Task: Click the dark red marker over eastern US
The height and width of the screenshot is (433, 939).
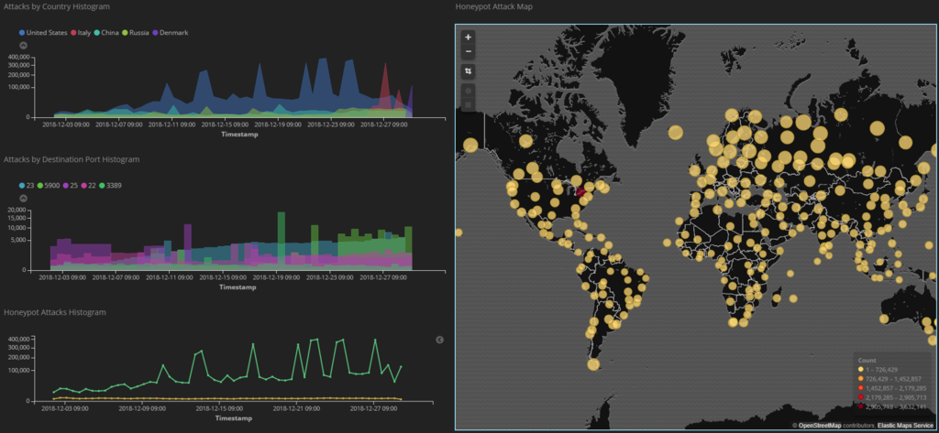Action: pyautogui.click(x=580, y=192)
